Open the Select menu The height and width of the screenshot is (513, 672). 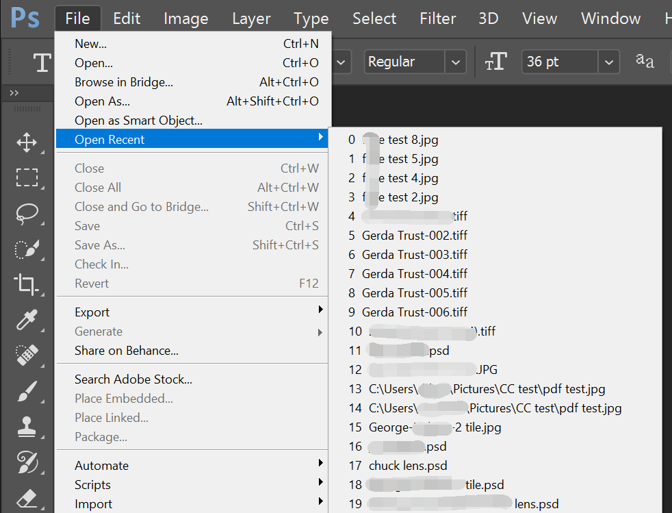coord(374,18)
